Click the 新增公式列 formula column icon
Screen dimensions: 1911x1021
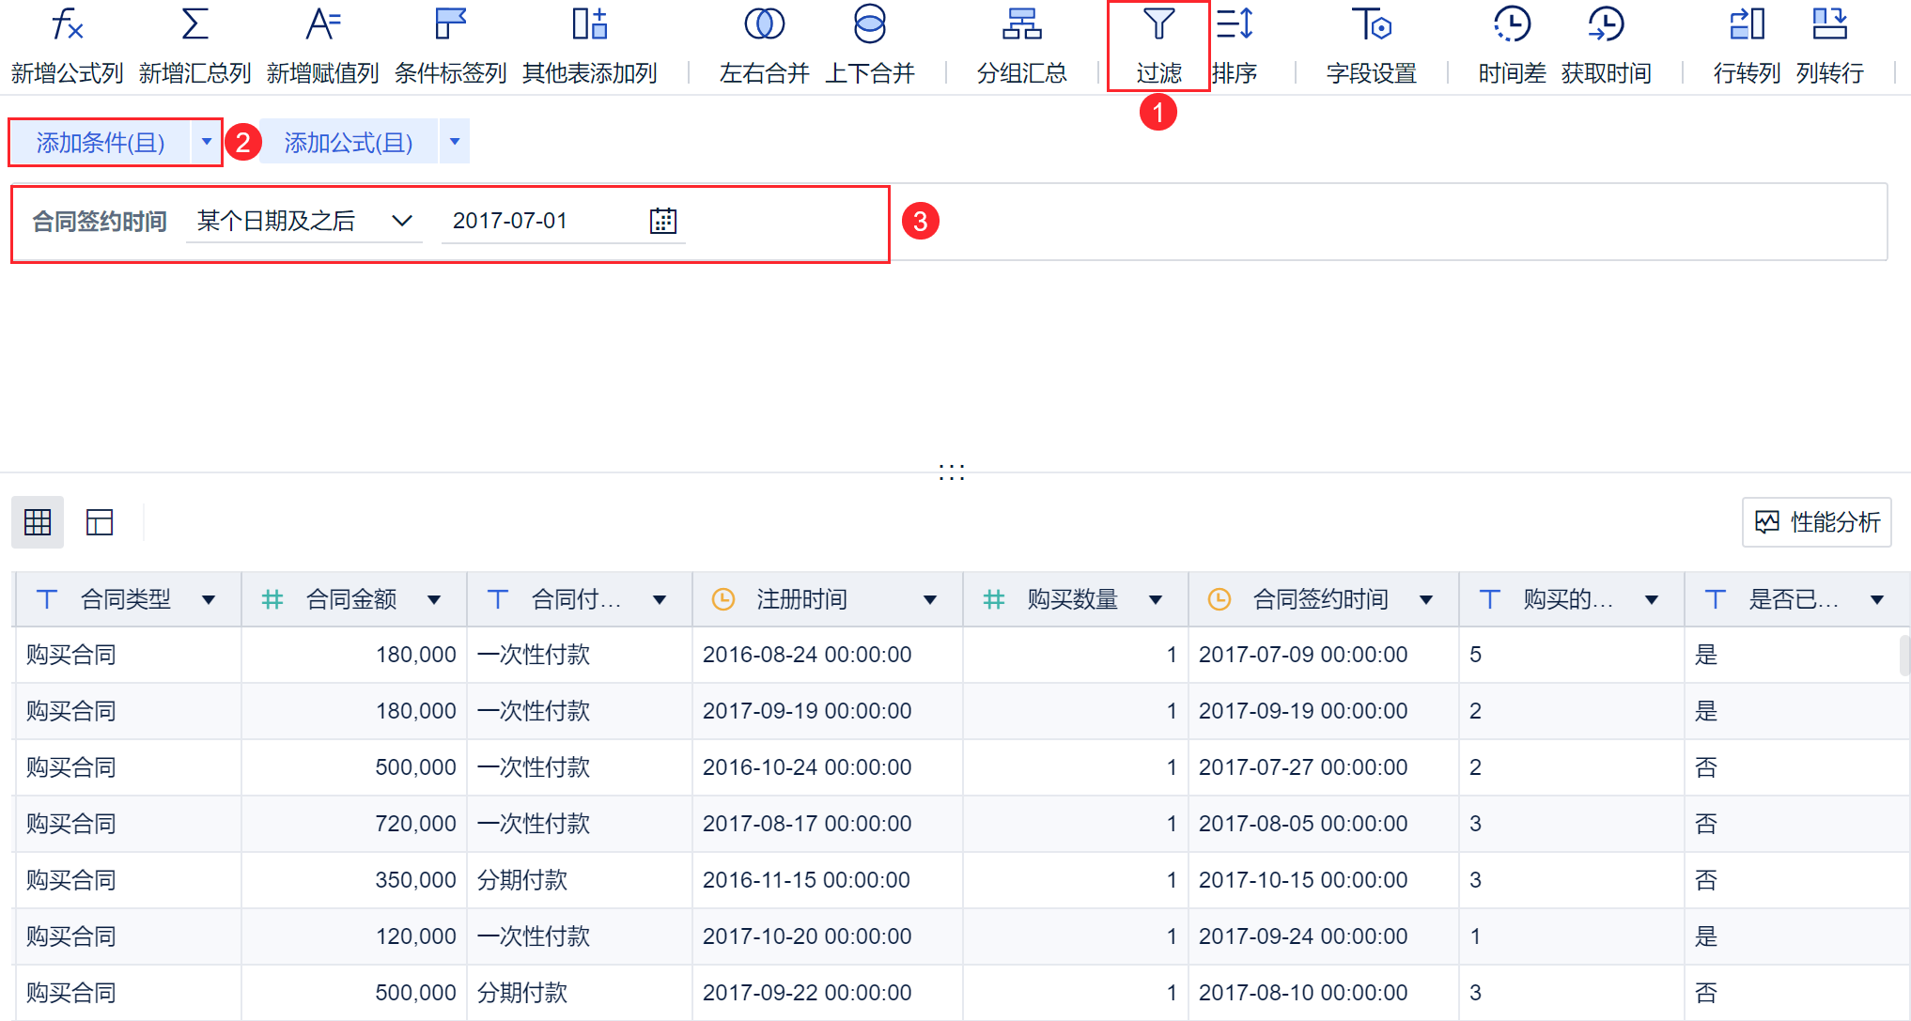[x=67, y=25]
